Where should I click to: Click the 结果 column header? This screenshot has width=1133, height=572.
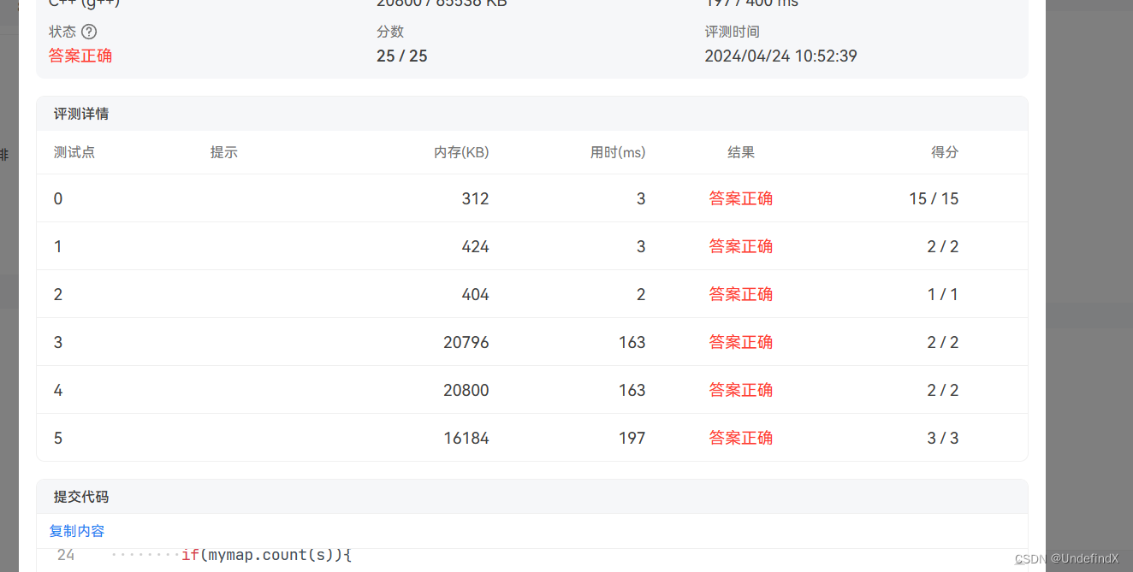point(740,151)
